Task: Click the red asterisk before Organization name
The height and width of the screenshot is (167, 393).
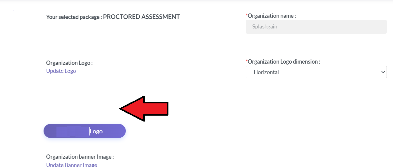Action: (247, 15)
